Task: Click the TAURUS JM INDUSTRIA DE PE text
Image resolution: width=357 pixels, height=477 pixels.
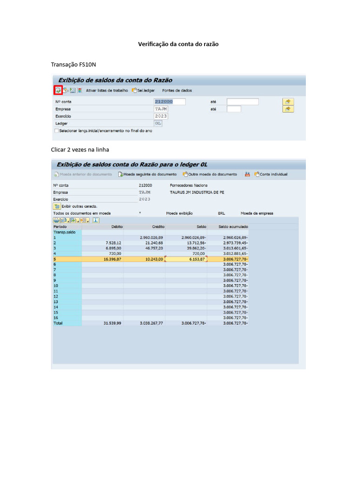Action: [x=197, y=192]
